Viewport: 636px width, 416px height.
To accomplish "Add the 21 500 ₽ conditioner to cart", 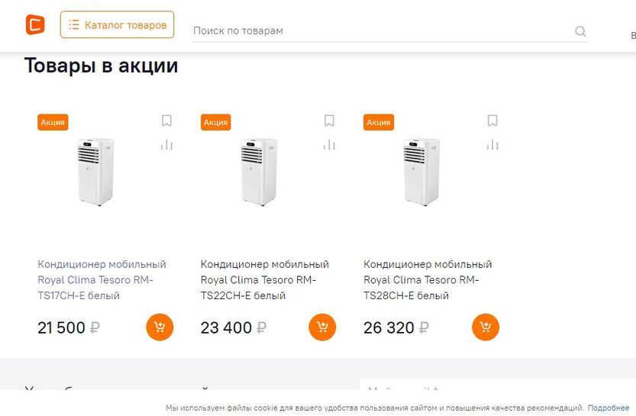I will pyautogui.click(x=160, y=327).
